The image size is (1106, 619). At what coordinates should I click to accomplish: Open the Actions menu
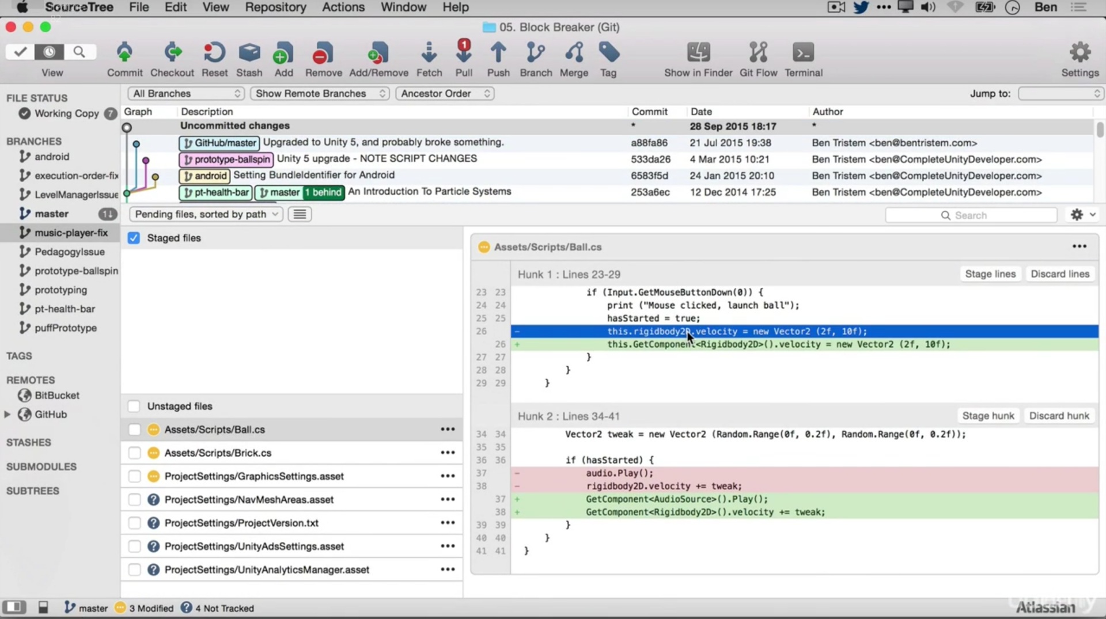tap(343, 7)
